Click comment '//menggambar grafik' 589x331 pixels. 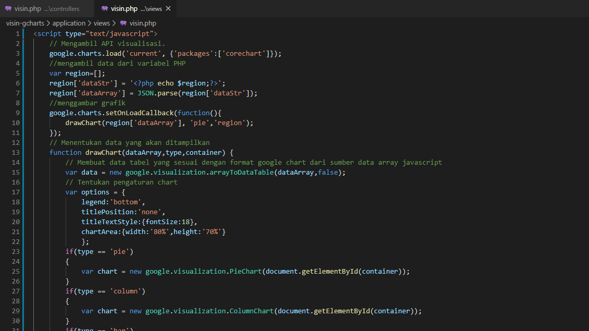[x=87, y=103]
